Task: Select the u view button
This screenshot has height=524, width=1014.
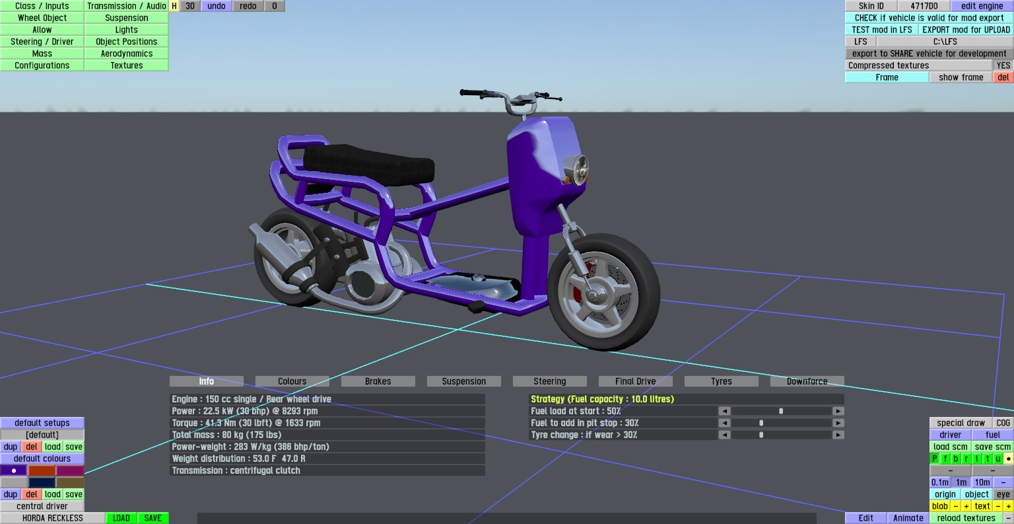Action: [x=998, y=459]
